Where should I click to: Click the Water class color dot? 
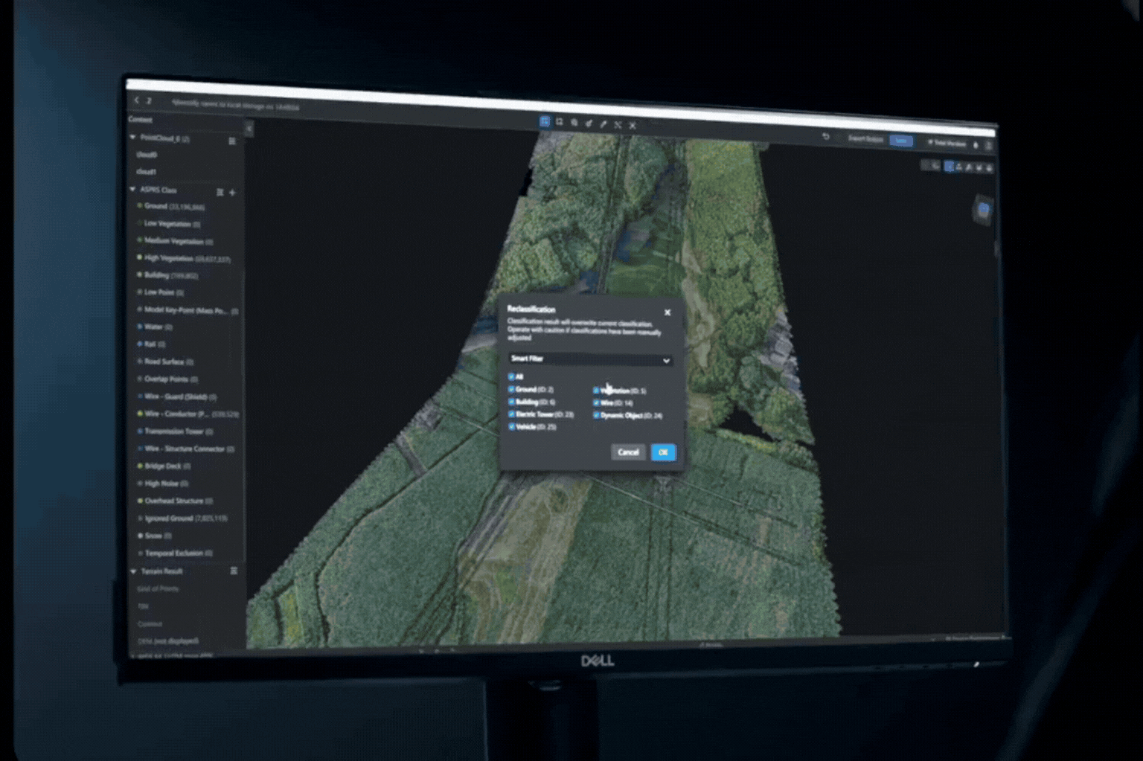tap(140, 327)
